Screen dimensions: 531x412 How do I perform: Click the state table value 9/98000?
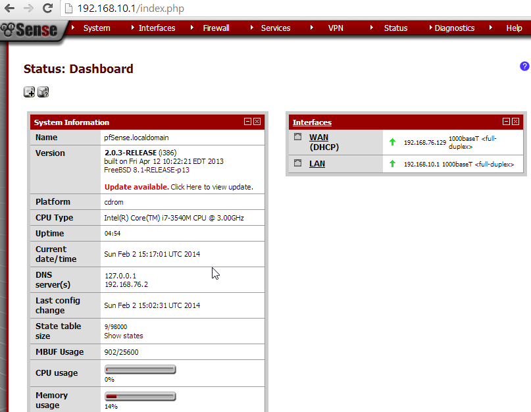(x=116, y=326)
